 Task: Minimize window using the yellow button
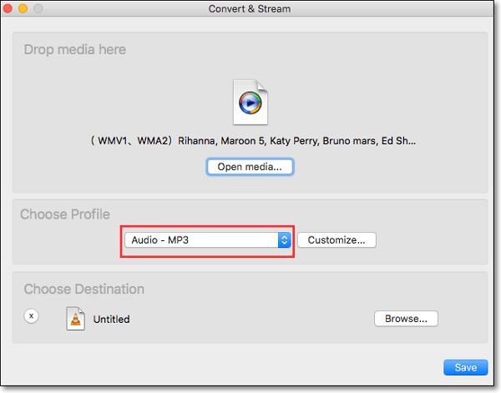point(27,9)
